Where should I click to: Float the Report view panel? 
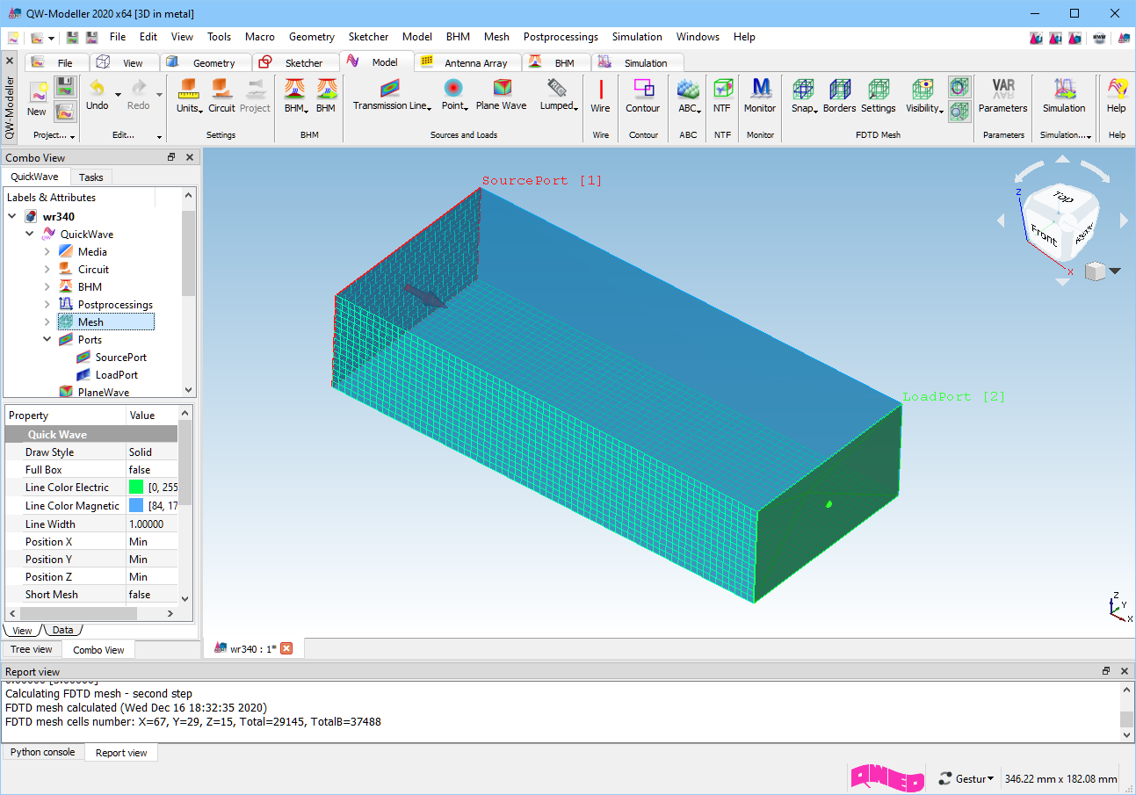click(1106, 670)
